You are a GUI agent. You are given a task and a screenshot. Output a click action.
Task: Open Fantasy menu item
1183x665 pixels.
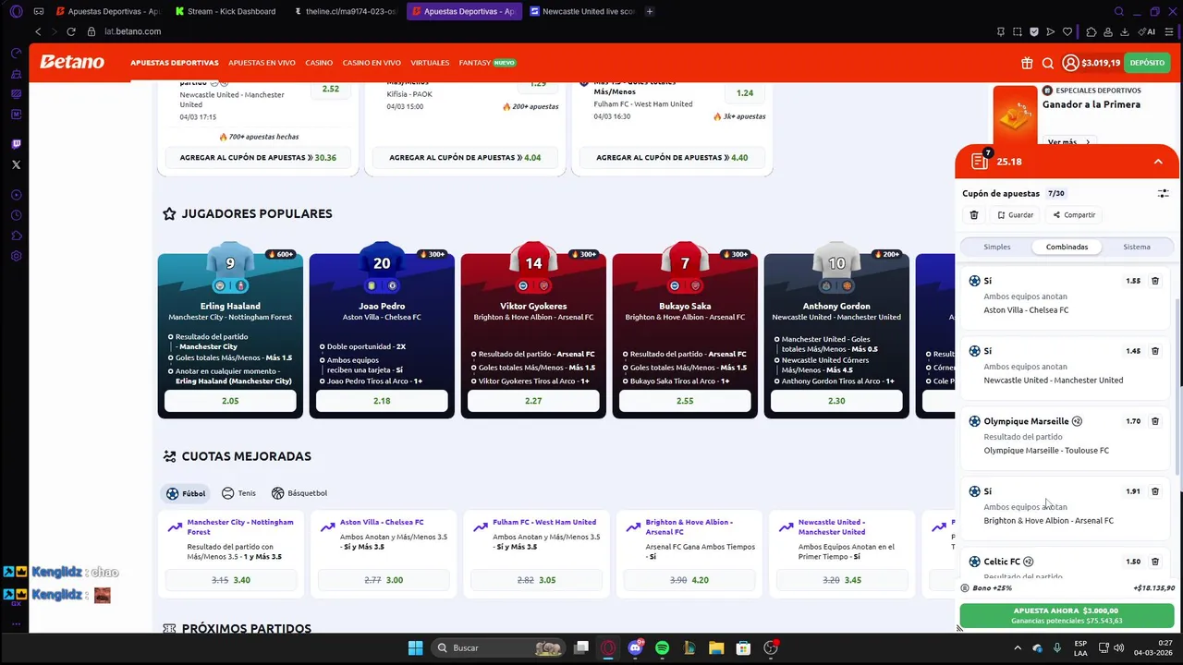[x=487, y=63]
